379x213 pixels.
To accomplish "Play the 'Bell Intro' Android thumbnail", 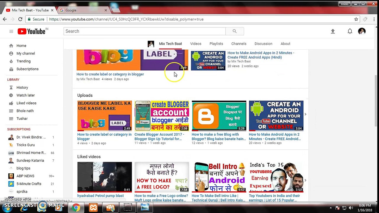I will [219, 177].
